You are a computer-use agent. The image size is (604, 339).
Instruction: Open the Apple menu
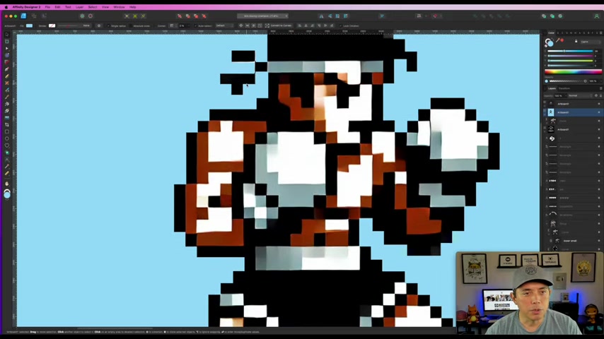click(x=6, y=7)
